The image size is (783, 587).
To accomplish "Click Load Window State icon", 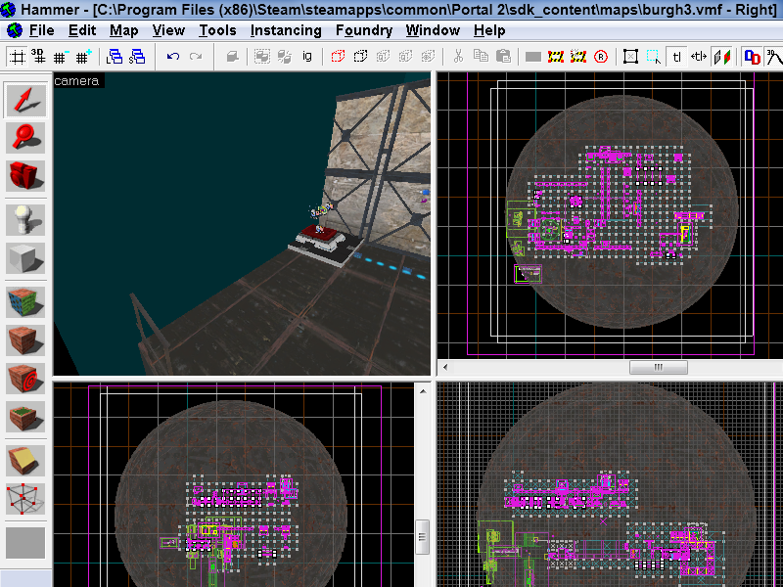I will coord(115,57).
